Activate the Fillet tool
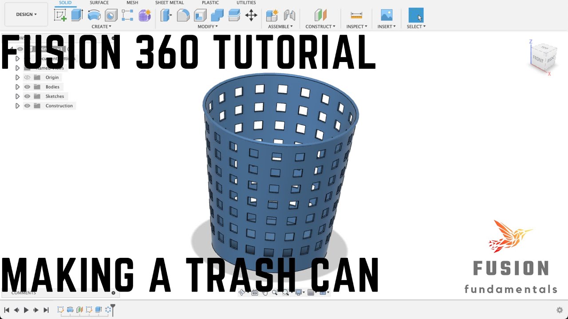Viewport: 568px width, 319px height. [183, 16]
